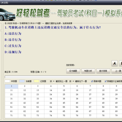Jump to question 2 in grid
Screen dimensions: 122x122
(x=24, y=86)
